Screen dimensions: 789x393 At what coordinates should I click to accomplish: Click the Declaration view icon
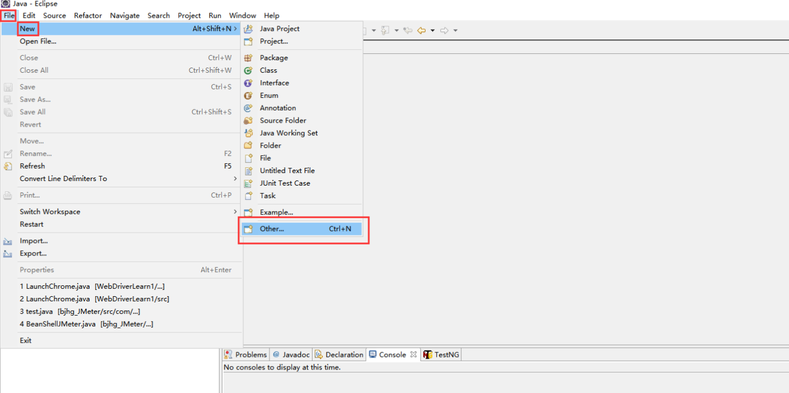(x=318, y=355)
